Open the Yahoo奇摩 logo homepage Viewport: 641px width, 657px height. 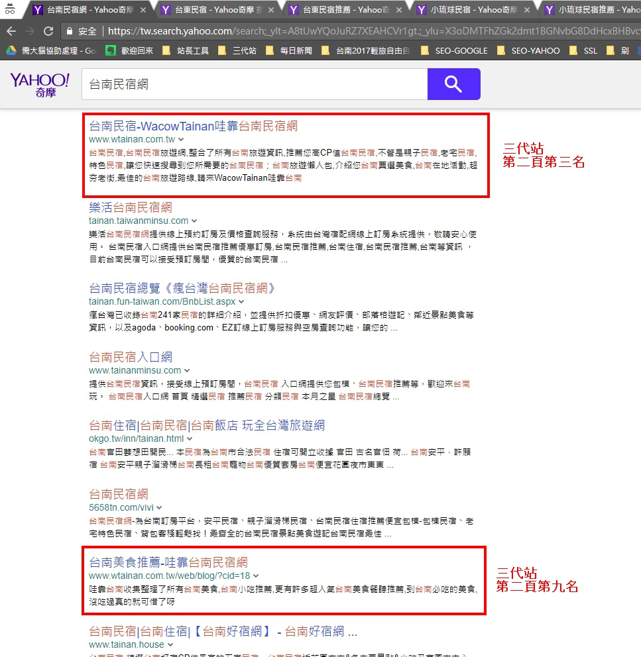point(40,85)
